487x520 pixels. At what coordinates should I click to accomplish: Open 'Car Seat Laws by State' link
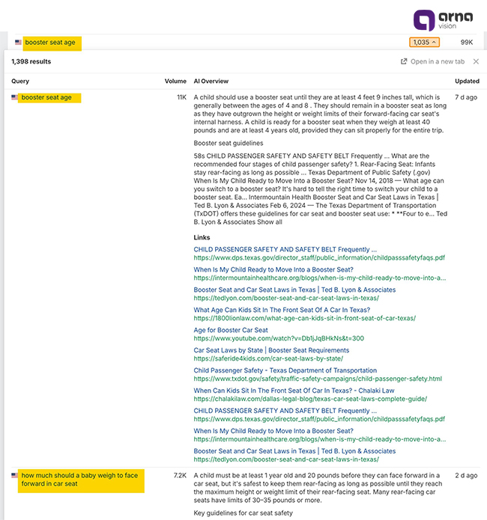271,350
